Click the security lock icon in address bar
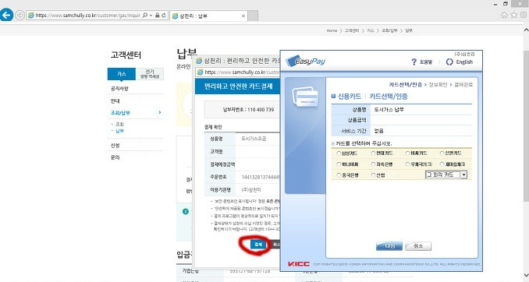 (x=157, y=16)
